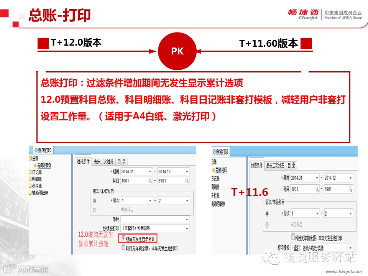Open 级次 level 2 dropdown in T+11.6 window
The width and height of the screenshot is (368, 276).
tap(351, 214)
